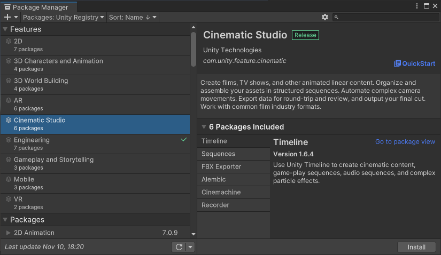Collapse the Features section
441x255 pixels.
point(5,29)
